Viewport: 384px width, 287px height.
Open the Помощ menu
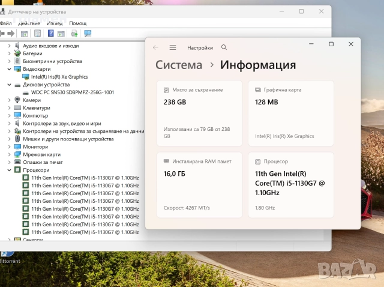(77, 23)
